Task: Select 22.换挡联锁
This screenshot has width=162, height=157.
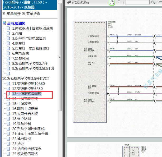Action: 22,139
